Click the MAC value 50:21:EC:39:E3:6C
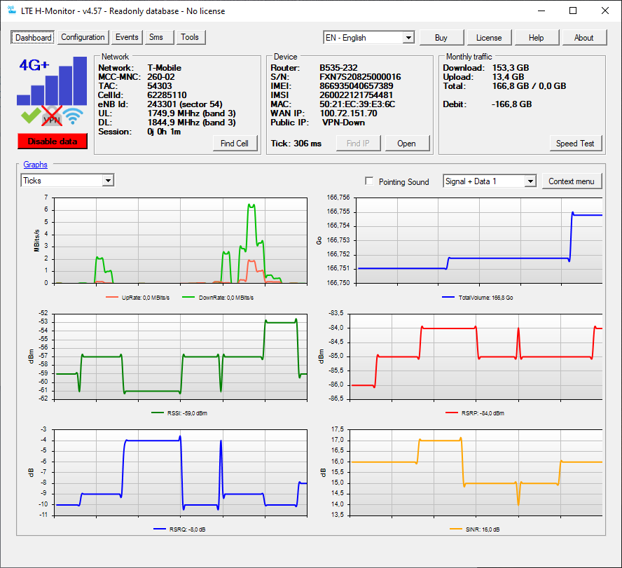This screenshot has height=568, width=622. click(x=357, y=104)
